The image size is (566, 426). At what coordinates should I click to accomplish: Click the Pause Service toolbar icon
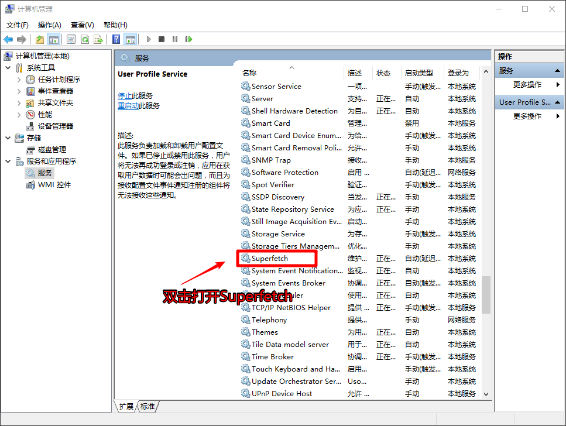pos(175,39)
